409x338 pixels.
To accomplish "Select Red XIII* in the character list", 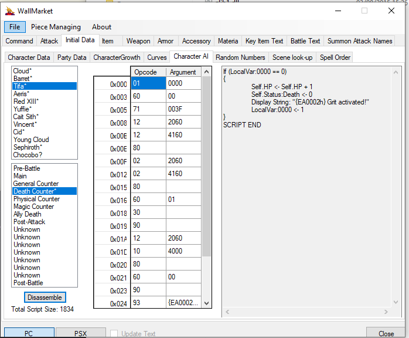I will tap(45, 102).
